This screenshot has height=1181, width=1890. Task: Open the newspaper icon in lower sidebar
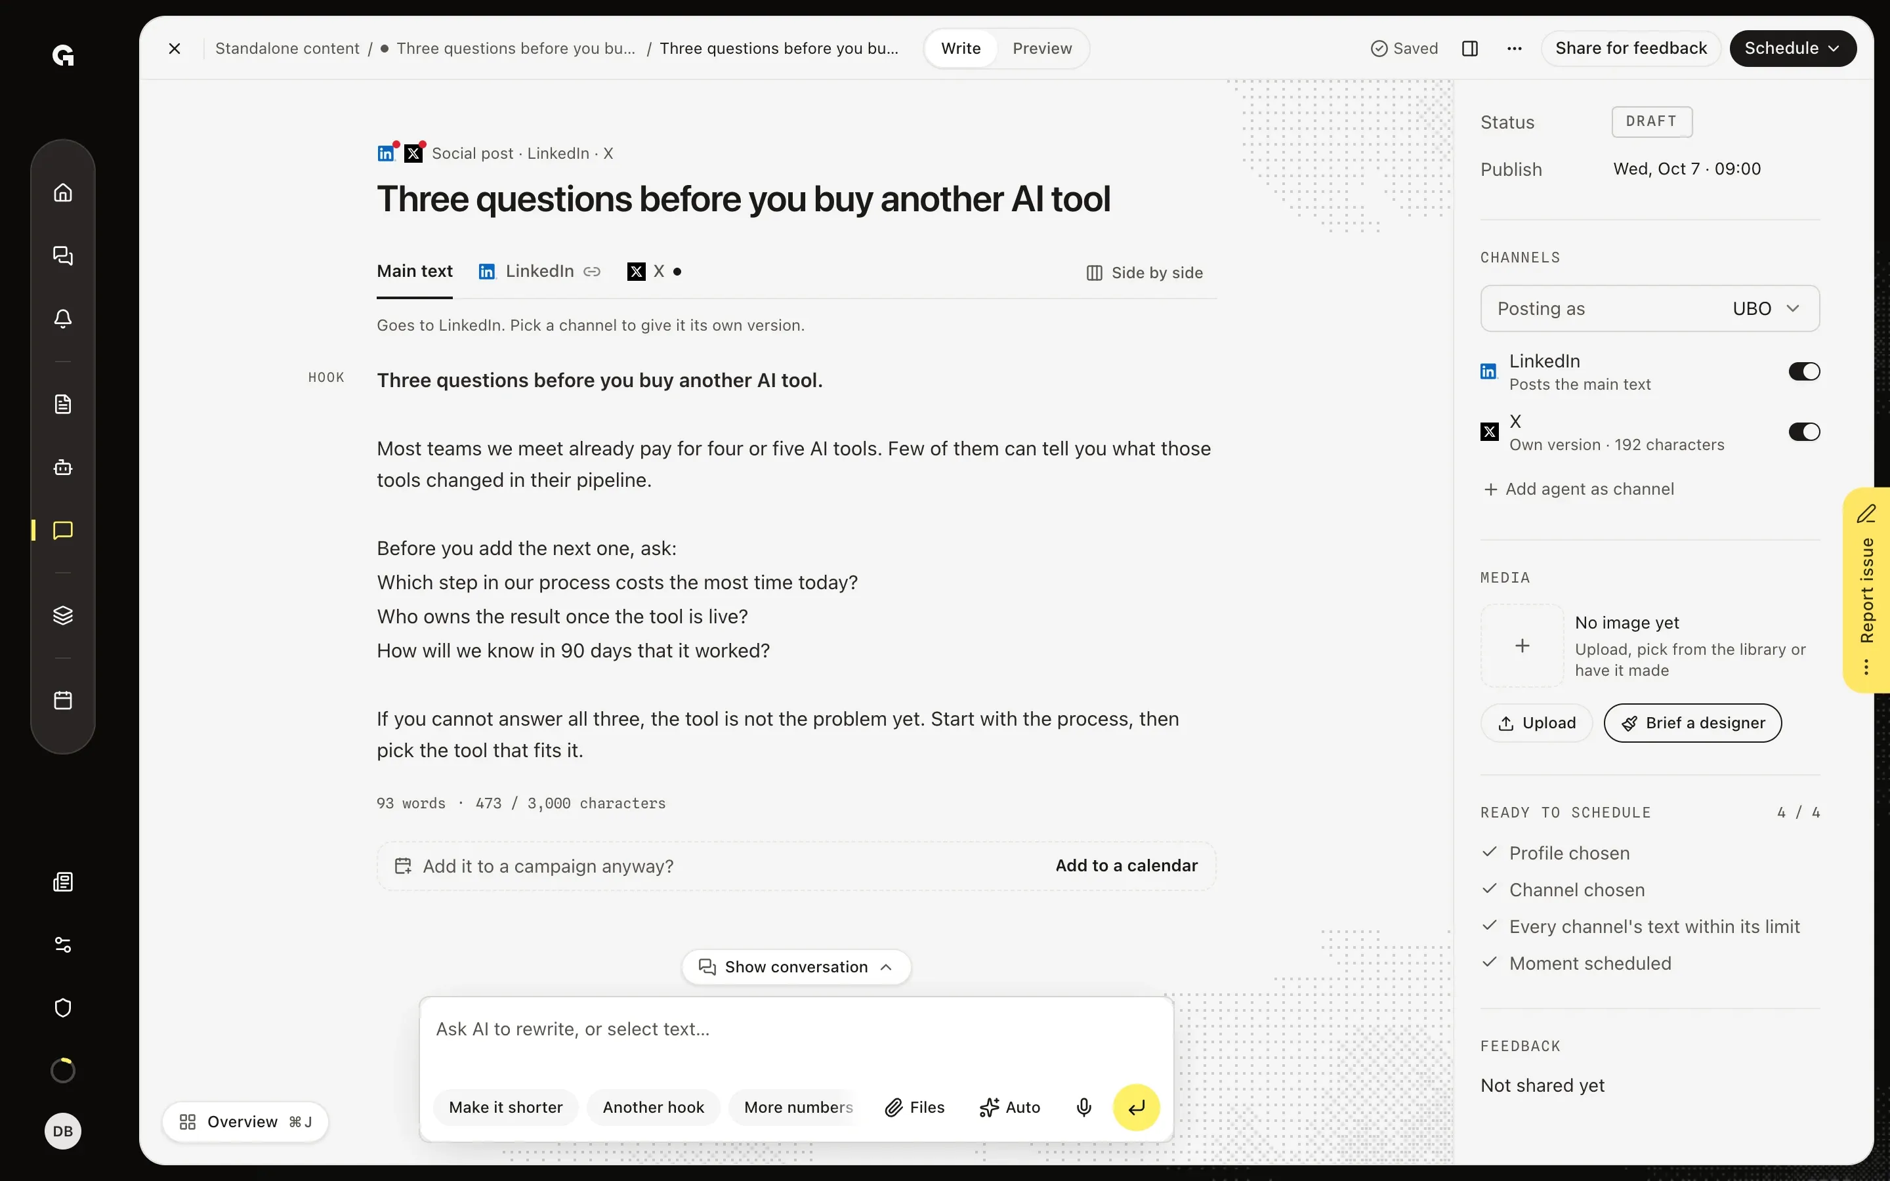[x=62, y=882]
